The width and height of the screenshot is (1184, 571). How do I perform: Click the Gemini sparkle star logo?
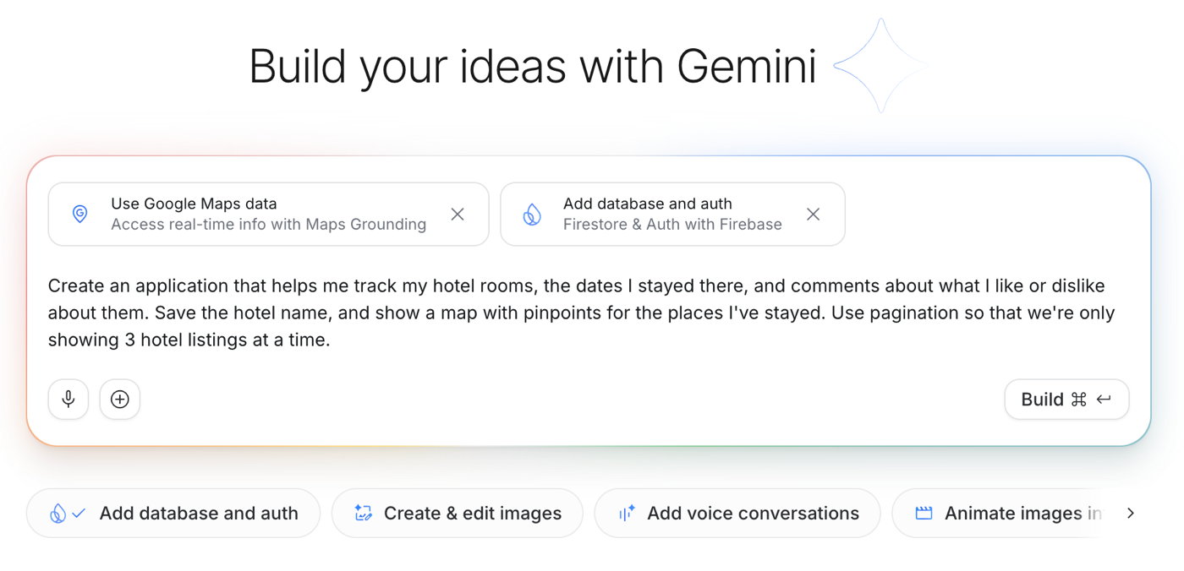(x=880, y=66)
